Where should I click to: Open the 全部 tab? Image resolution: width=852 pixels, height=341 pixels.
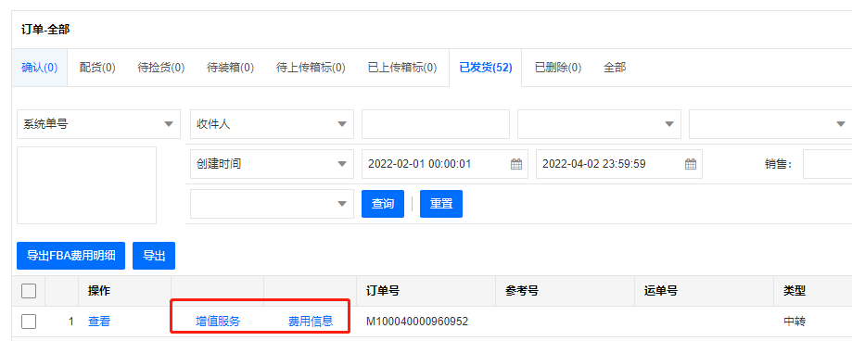point(615,68)
